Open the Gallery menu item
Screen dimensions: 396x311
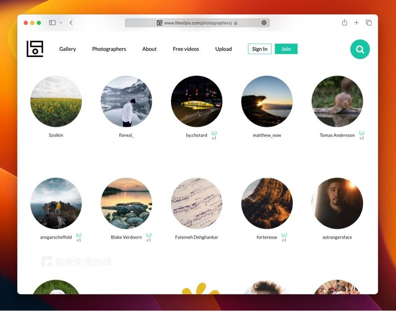click(67, 49)
